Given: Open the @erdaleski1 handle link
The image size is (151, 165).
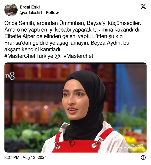Looking at the screenshot, I should point(31,13).
